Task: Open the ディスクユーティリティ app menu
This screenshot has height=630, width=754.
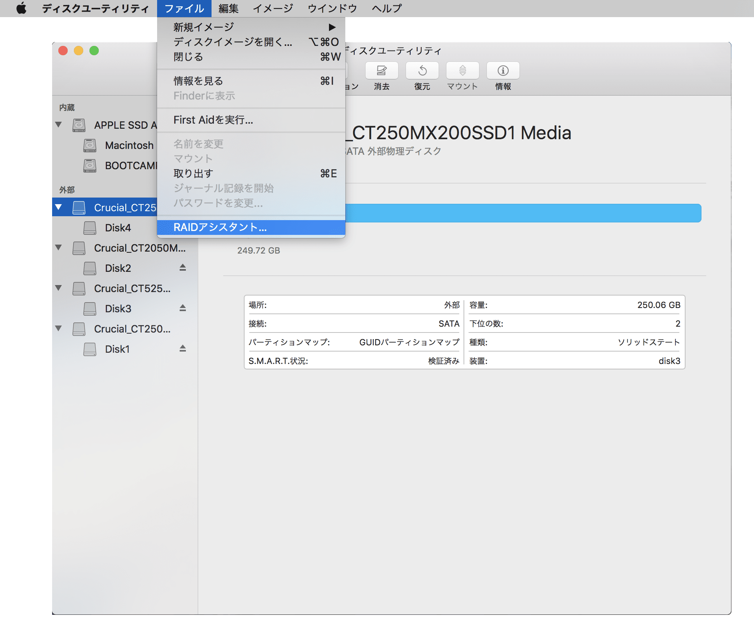Action: (x=95, y=8)
